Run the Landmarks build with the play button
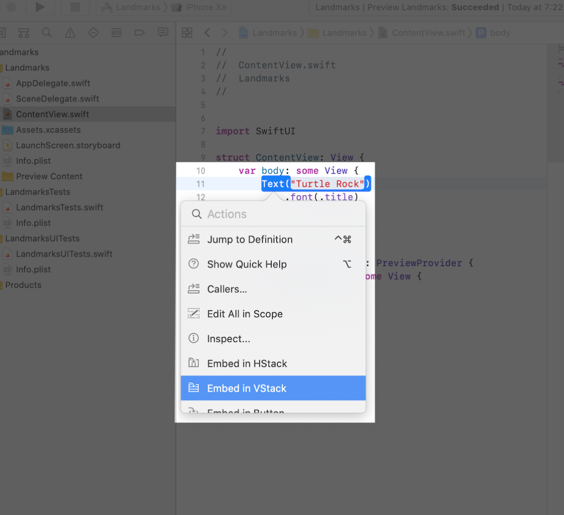 coord(40,7)
